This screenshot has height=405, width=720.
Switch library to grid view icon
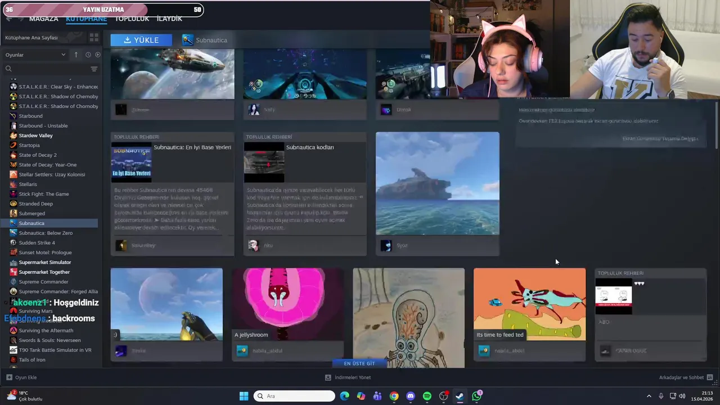[x=94, y=38]
